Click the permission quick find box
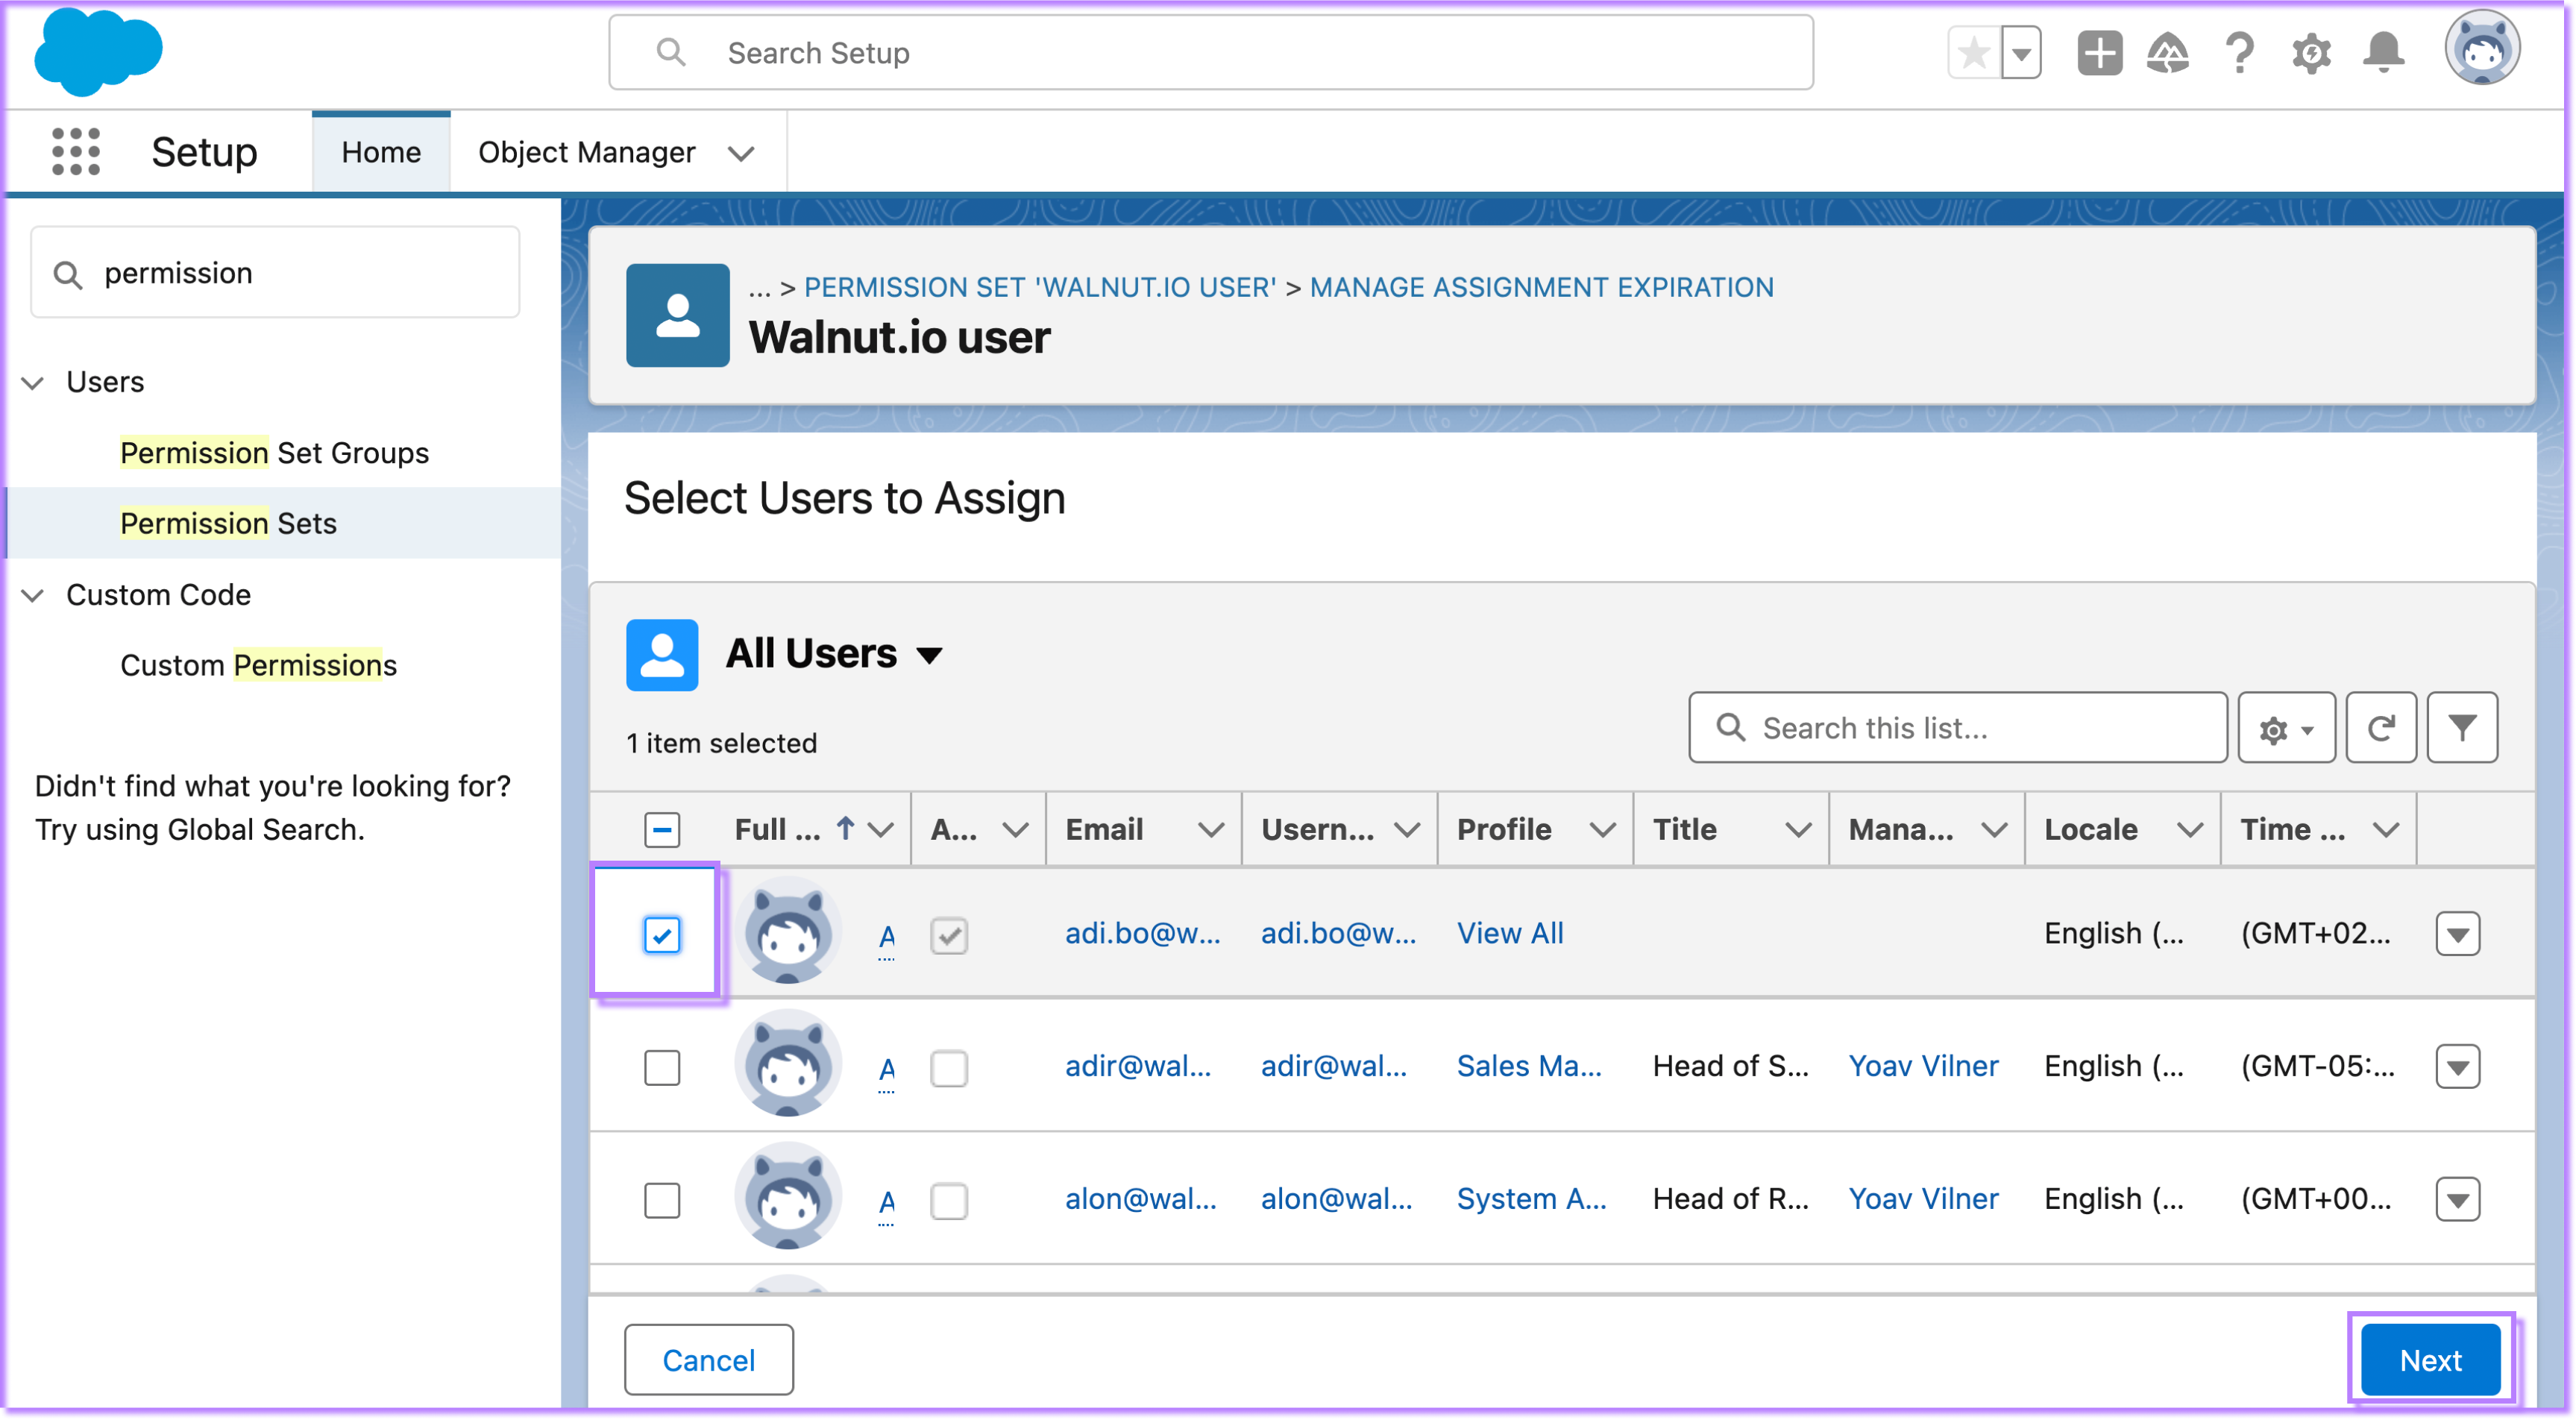The image size is (2576, 1420). pos(275,273)
